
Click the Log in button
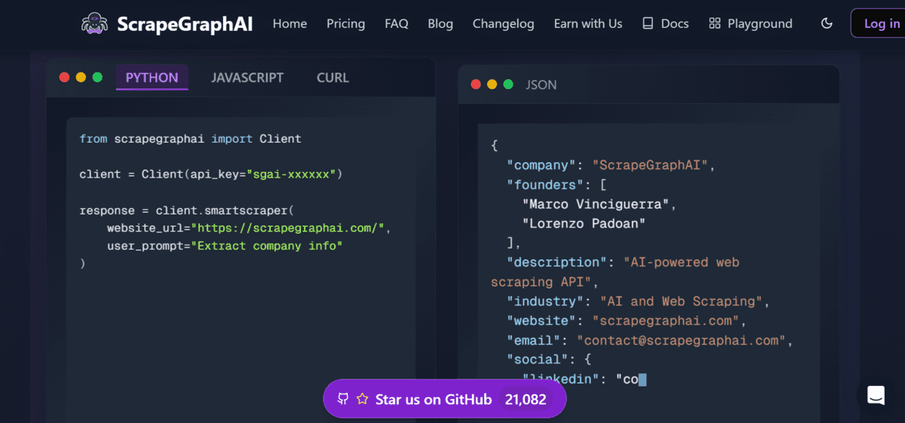pos(881,23)
